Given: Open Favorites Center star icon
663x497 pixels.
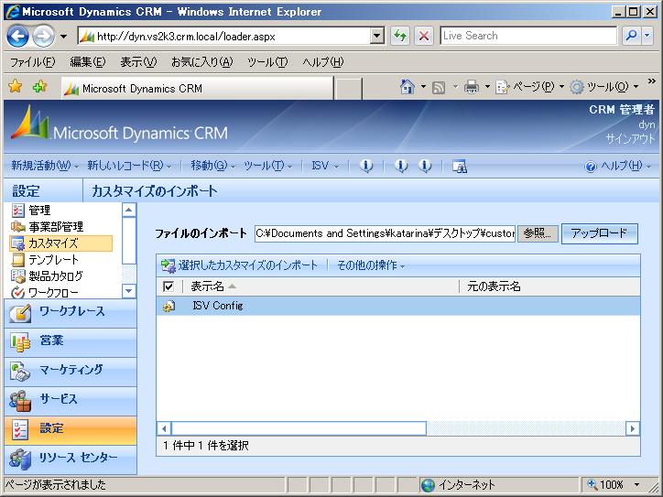Looking at the screenshot, I should (x=16, y=87).
